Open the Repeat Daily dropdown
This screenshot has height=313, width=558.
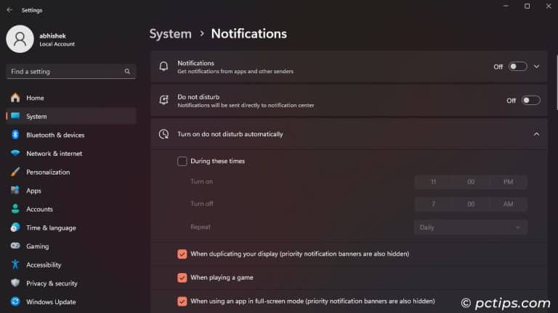tap(471, 228)
